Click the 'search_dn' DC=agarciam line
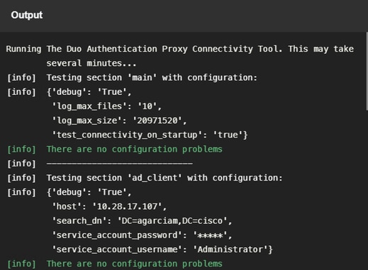The height and width of the screenshot is (270, 368). (142, 220)
